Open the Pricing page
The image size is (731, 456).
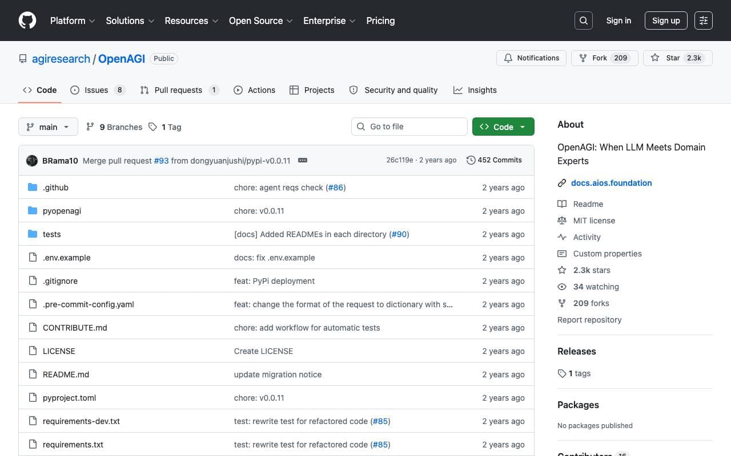pyautogui.click(x=380, y=21)
